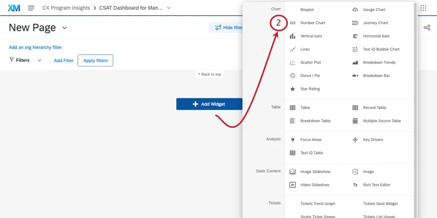Select the Gauge Chart widget icon
Screen dimensions: 437x218
355,10
